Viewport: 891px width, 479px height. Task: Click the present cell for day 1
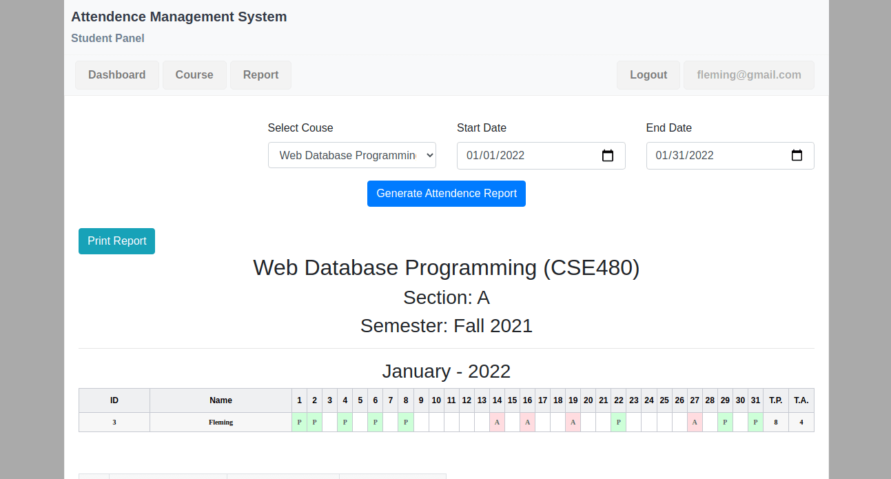pos(299,422)
